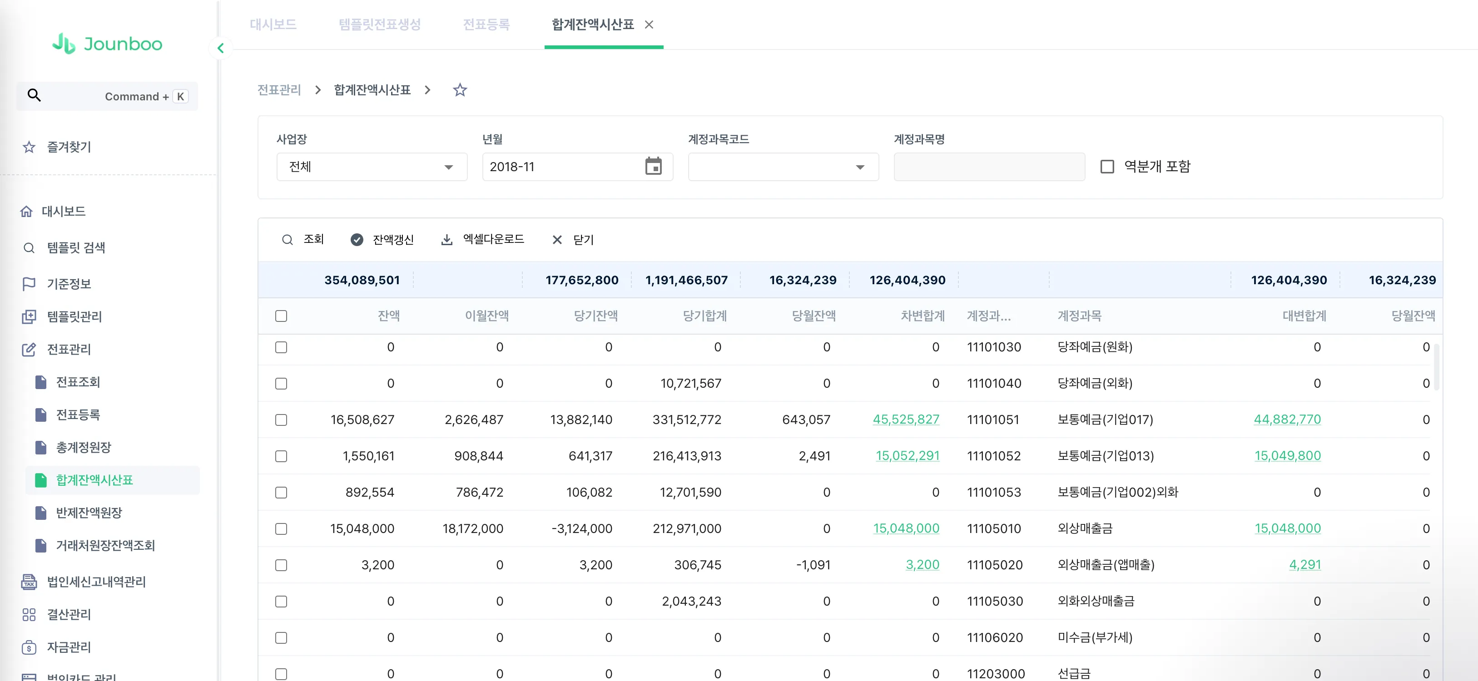
Task: Open the calendar picker for 년월
Action: pos(654,166)
